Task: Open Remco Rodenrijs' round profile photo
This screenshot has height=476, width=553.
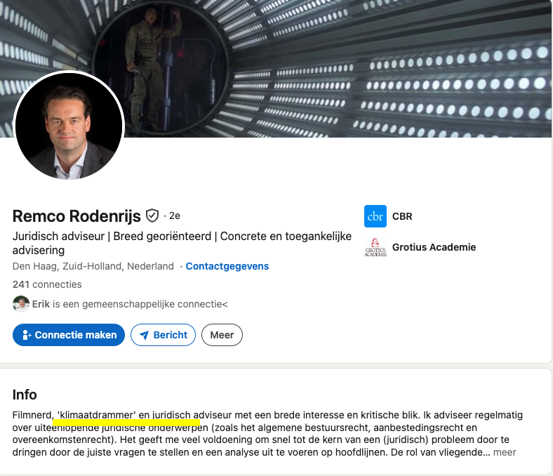Action: [x=69, y=126]
